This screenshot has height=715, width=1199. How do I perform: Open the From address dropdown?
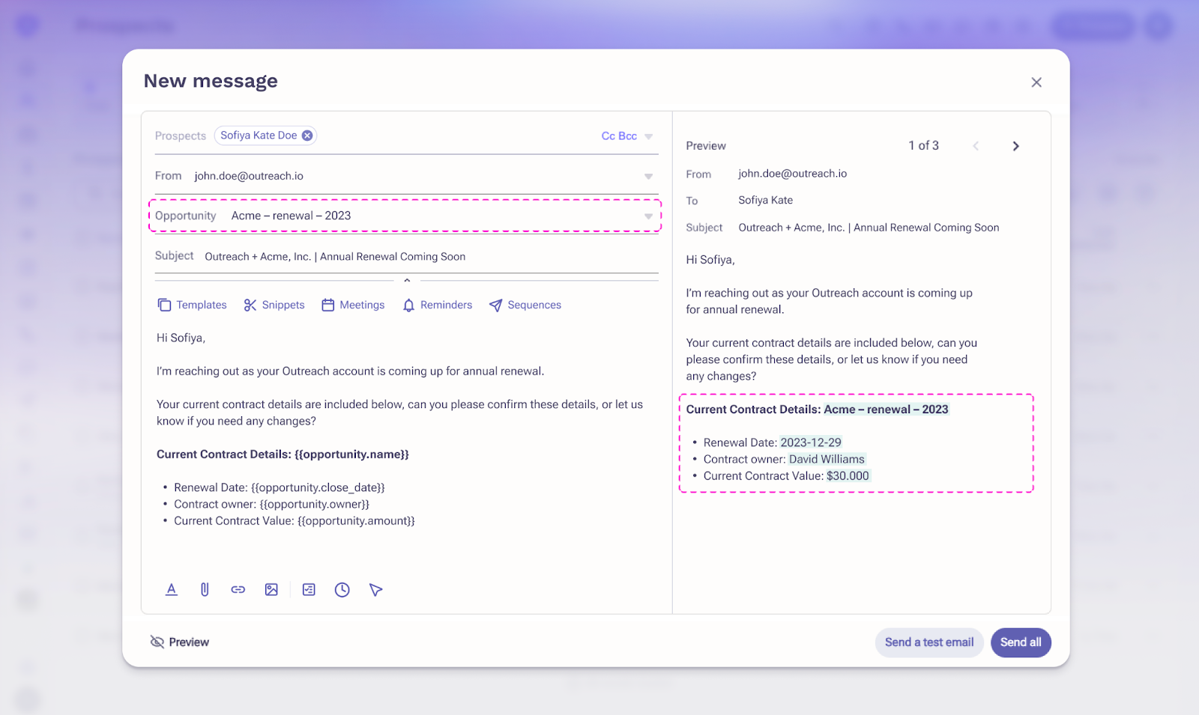(x=649, y=177)
